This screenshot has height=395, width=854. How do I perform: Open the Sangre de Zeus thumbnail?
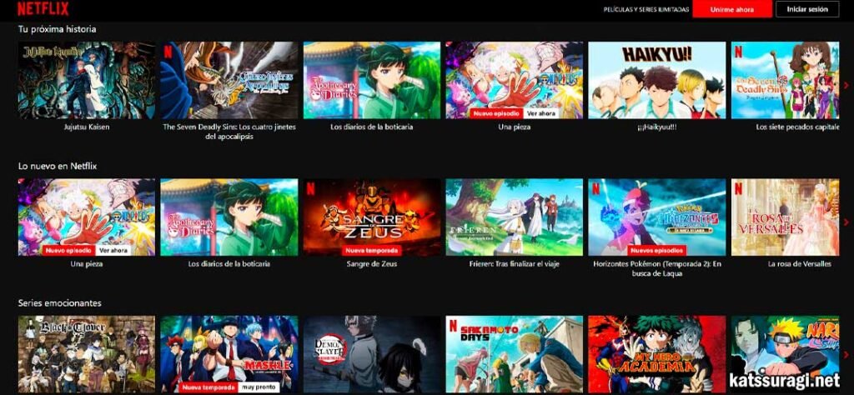pos(372,217)
